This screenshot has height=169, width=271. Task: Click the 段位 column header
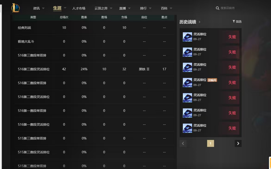(x=144, y=17)
